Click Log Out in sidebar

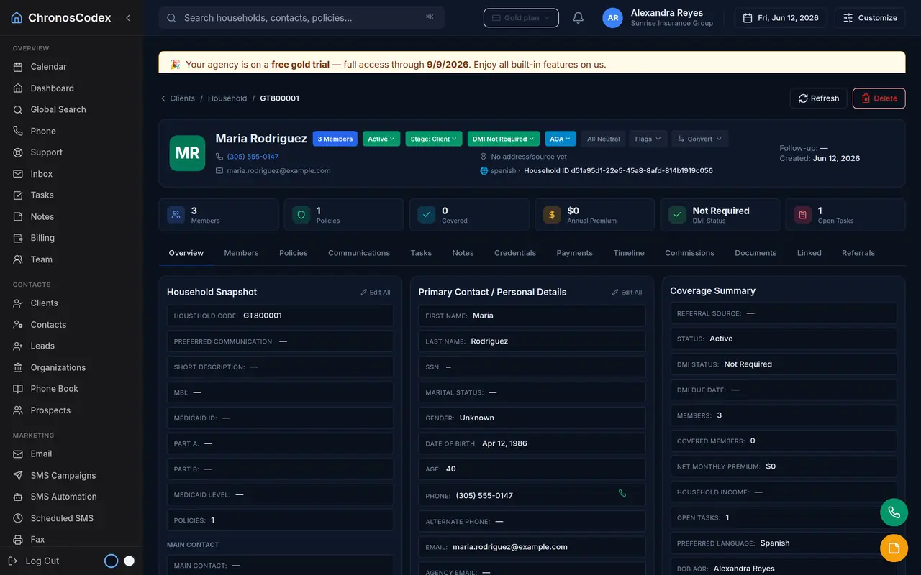42,561
